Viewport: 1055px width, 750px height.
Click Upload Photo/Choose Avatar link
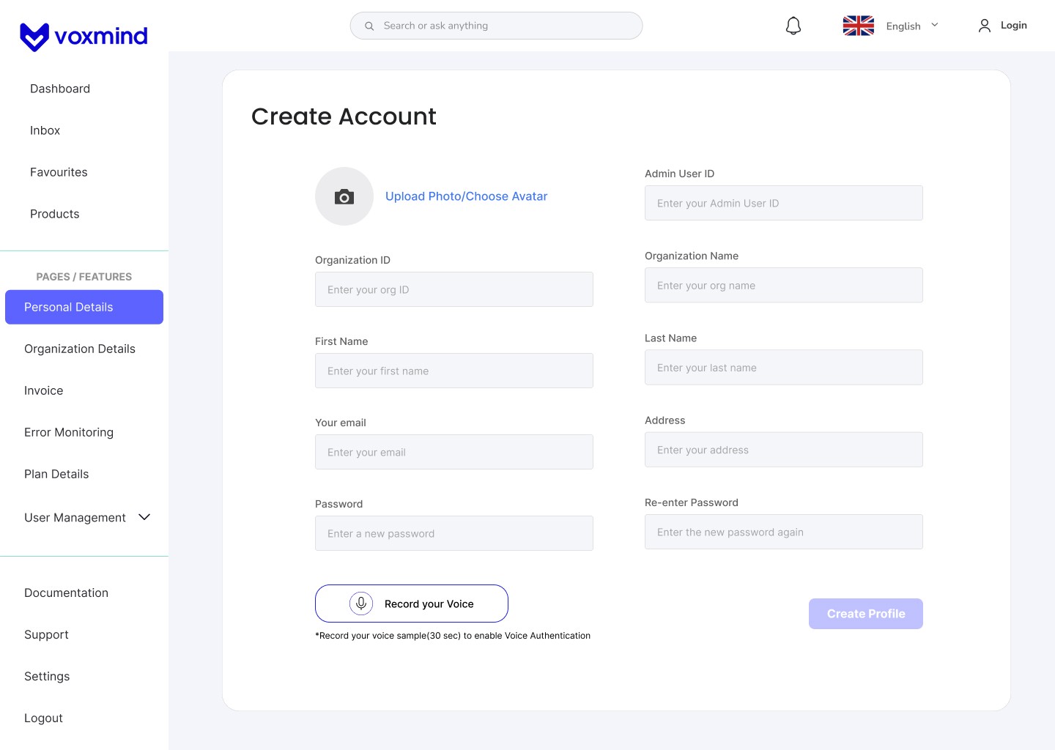tap(467, 196)
